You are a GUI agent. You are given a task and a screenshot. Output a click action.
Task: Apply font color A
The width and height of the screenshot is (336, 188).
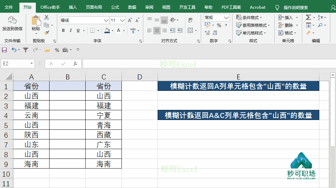click(118, 30)
